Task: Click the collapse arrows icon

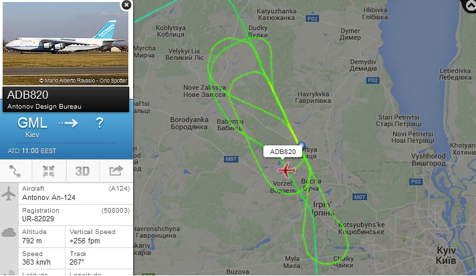Action: (49, 171)
